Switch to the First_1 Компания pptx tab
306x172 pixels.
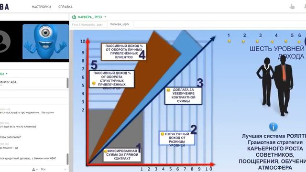[x=87, y=25]
